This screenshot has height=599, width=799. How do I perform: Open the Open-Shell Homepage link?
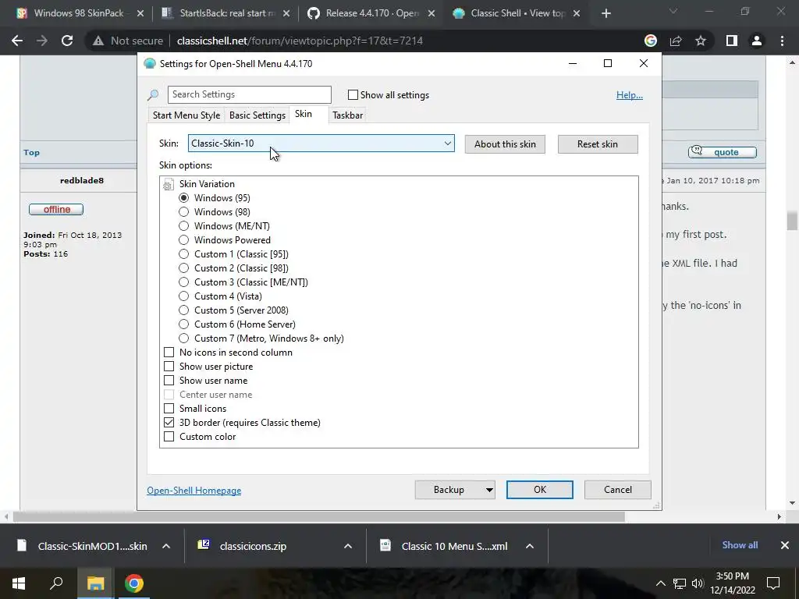click(x=194, y=491)
